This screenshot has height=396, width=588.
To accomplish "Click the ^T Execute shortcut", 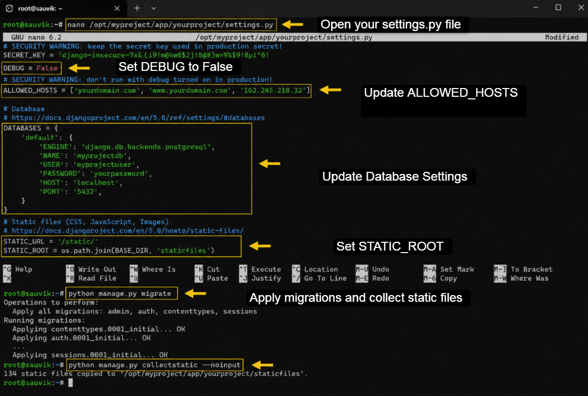I will click(260, 269).
